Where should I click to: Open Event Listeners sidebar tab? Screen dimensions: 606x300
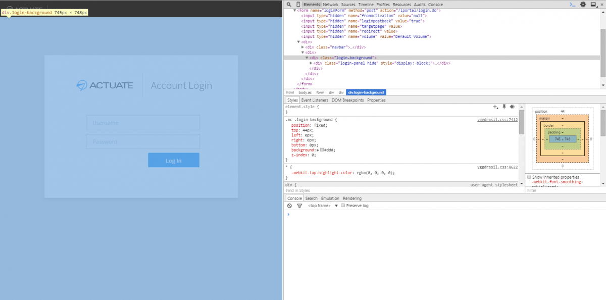pyautogui.click(x=315, y=100)
